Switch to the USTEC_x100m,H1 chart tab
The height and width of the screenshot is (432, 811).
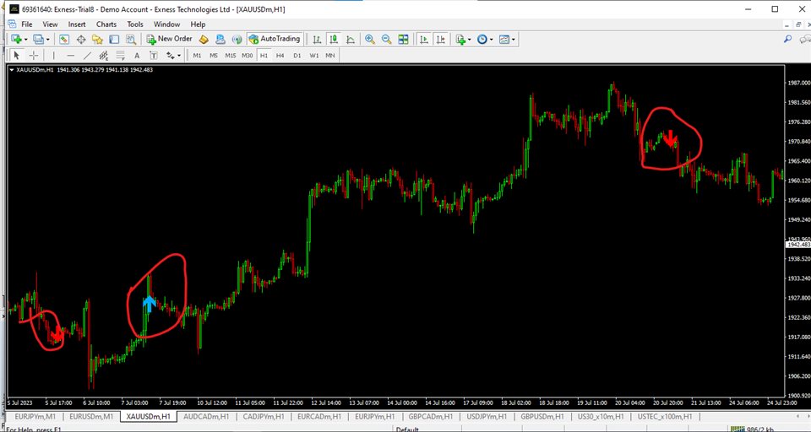(665, 417)
